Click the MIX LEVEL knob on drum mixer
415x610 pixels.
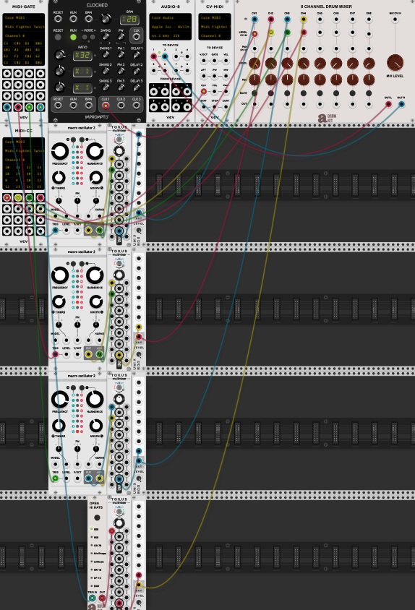pyautogui.click(x=395, y=62)
